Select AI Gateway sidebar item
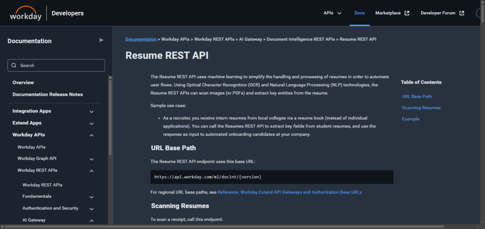 tap(34, 220)
